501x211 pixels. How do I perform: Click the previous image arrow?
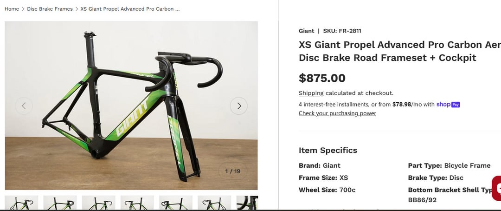coord(24,106)
